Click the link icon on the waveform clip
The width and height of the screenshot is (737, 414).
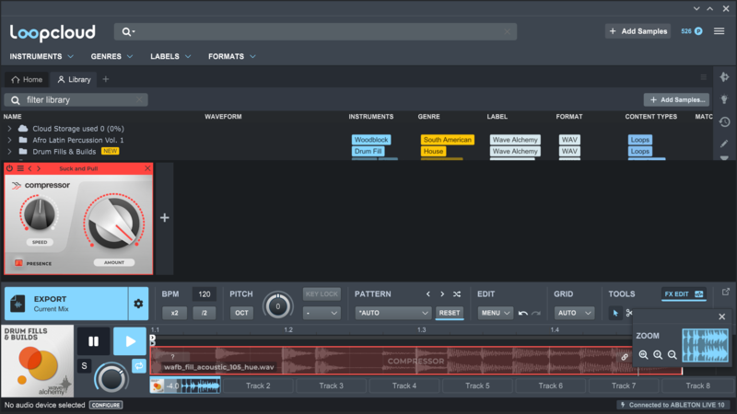tap(625, 357)
